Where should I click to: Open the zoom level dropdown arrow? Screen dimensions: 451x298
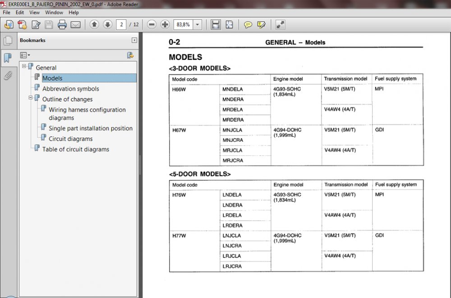pos(198,25)
